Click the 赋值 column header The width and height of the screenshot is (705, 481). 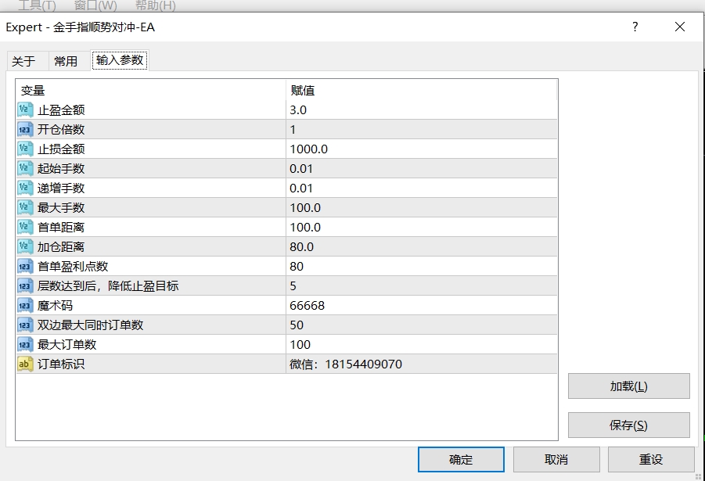[x=303, y=91]
